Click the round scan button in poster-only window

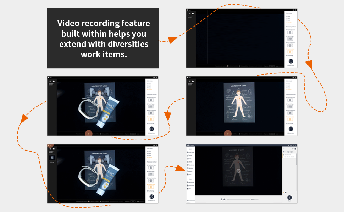pyautogui.click(x=291, y=129)
